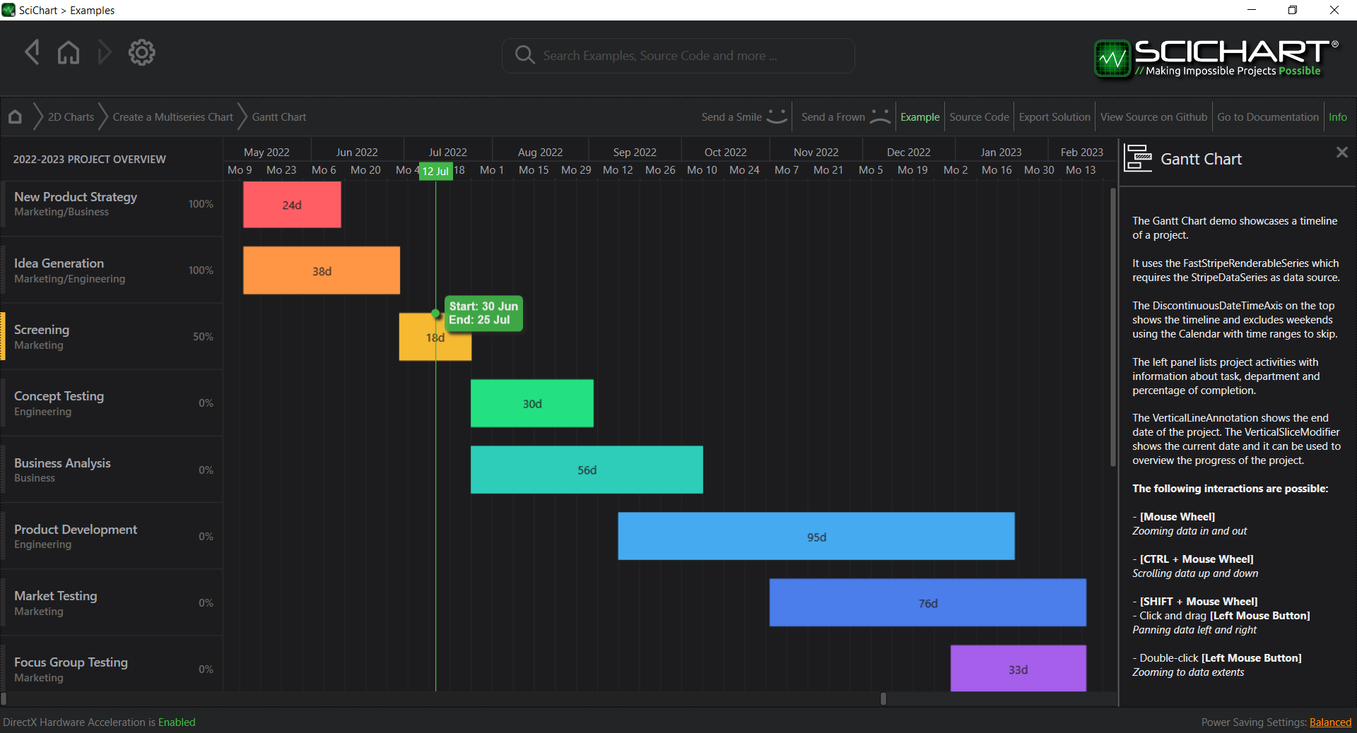Image resolution: width=1357 pixels, height=733 pixels.
Task: Navigate back using the back arrow icon
Action: pos(32,52)
